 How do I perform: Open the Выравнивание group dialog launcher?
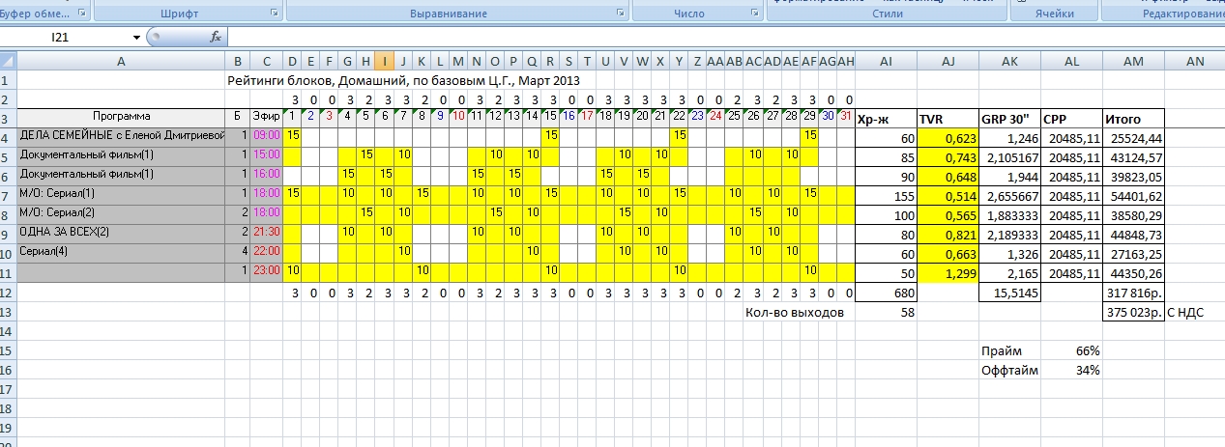pos(620,14)
